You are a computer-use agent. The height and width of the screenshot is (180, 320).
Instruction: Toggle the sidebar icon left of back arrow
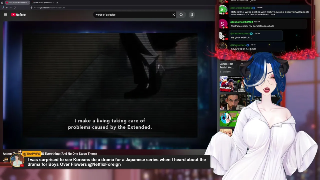click(2, 7)
